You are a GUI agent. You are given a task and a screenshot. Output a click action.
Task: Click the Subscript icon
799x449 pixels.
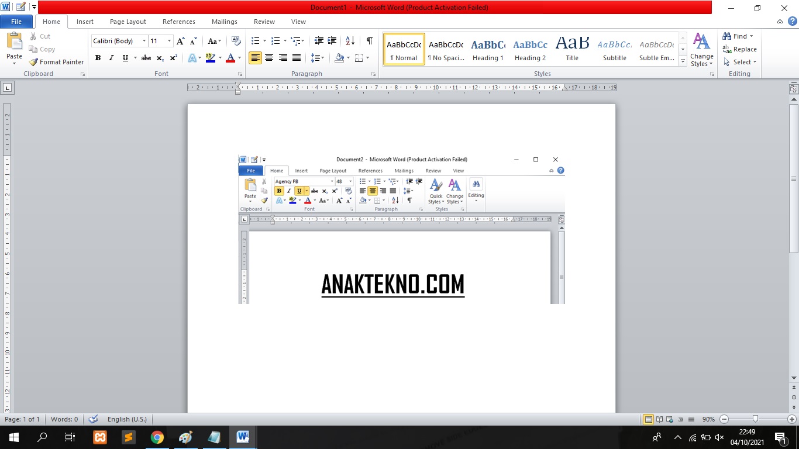click(x=159, y=58)
